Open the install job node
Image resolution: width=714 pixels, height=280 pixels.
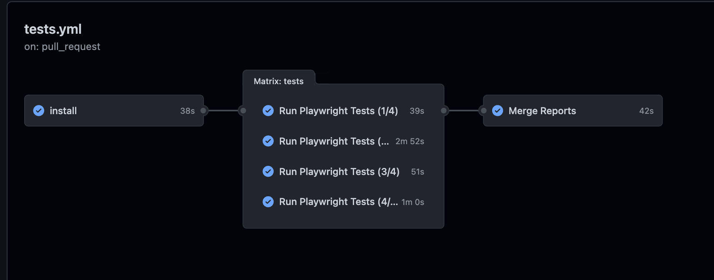[114, 110]
